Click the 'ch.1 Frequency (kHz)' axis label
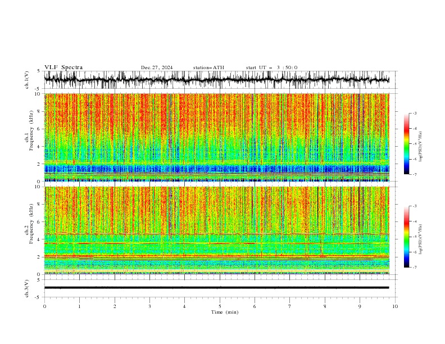Viewport: 445px width, 344px height. click(29, 130)
